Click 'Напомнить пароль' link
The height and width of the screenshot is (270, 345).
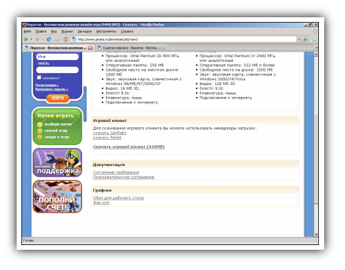tap(52, 89)
